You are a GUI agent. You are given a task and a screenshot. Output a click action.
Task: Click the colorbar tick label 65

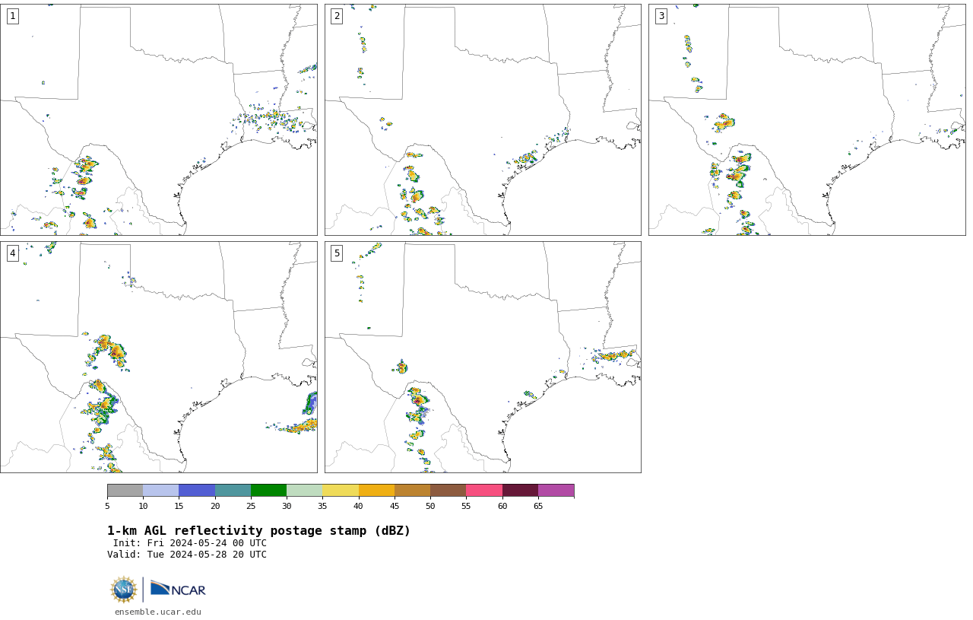click(x=538, y=506)
